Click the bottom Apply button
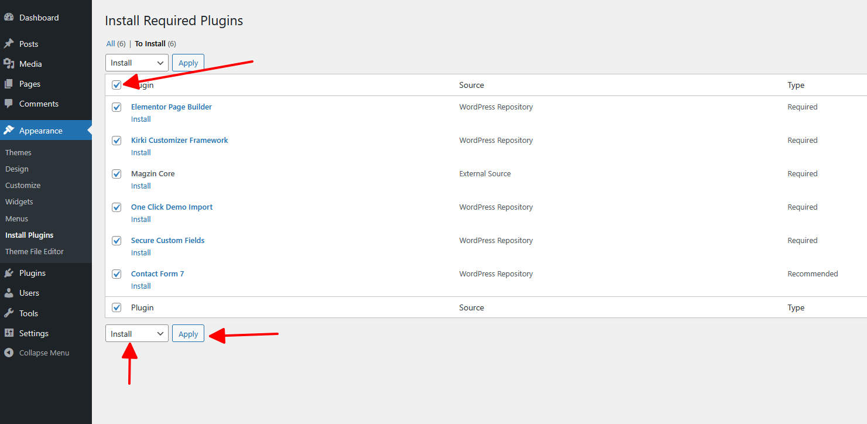Screen dimensions: 867x424 188,334
